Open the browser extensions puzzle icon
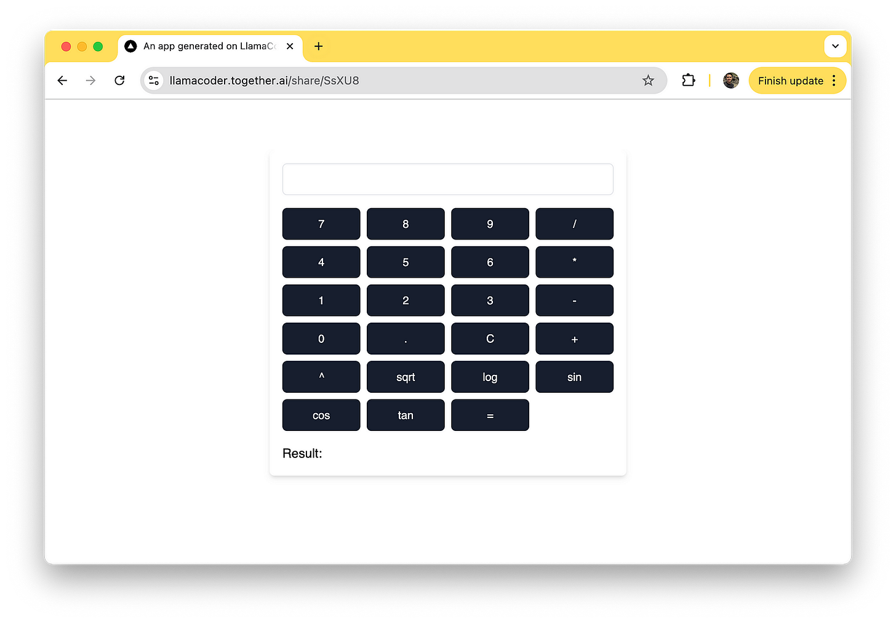This screenshot has width=896, height=623. (x=688, y=80)
